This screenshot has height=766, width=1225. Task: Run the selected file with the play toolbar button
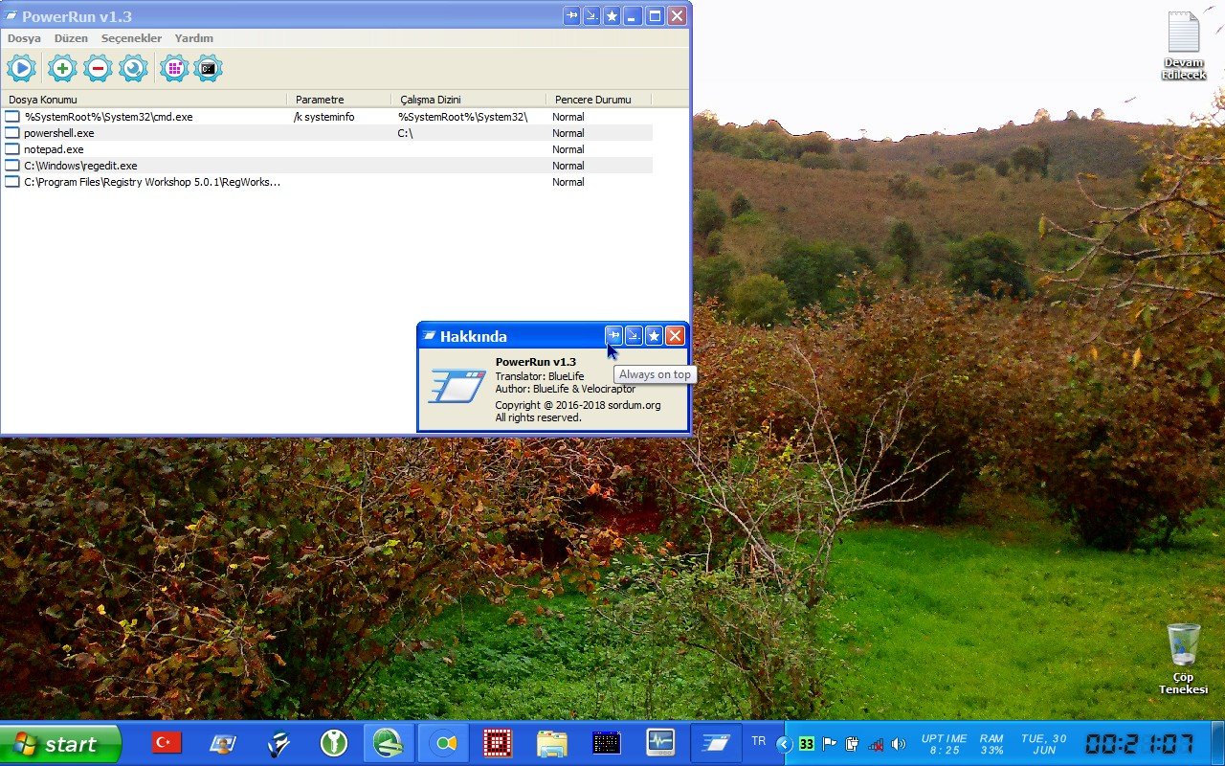click(21, 68)
